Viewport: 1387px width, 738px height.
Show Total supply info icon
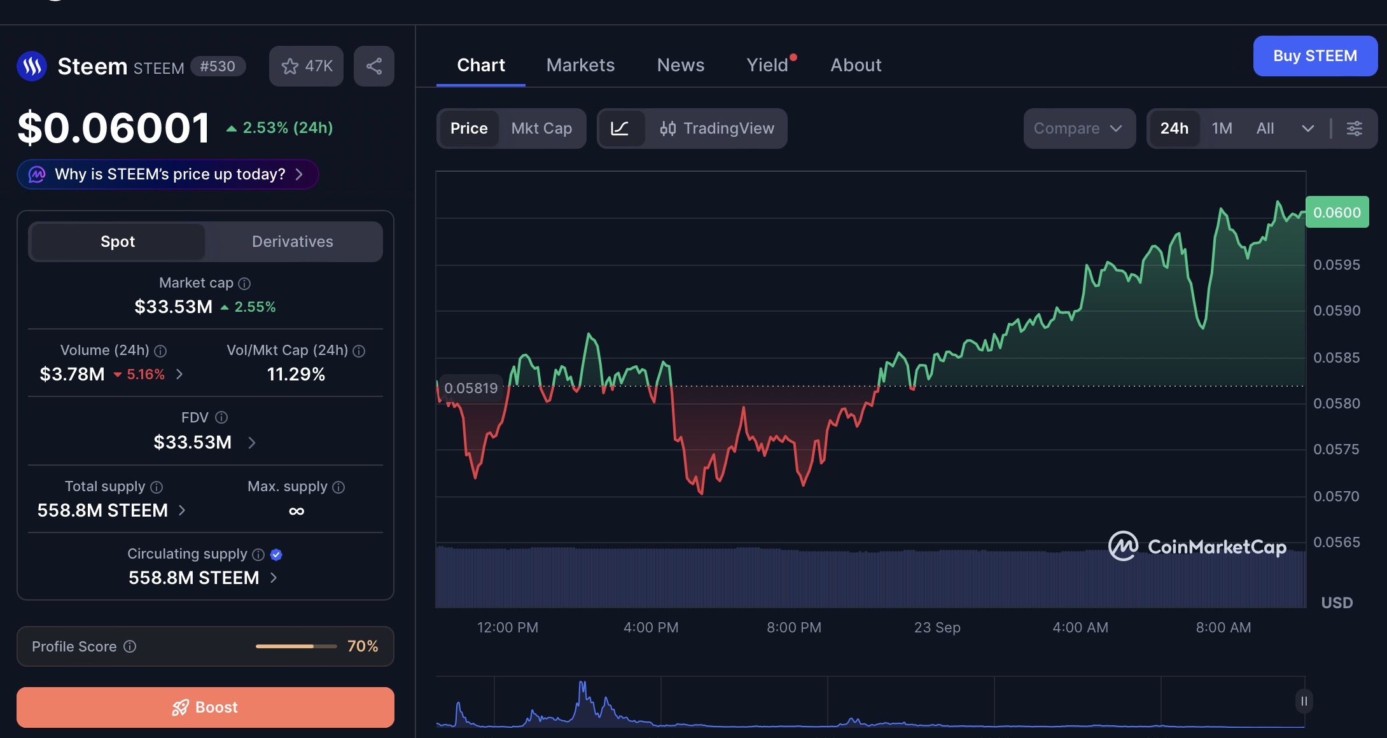click(x=157, y=487)
